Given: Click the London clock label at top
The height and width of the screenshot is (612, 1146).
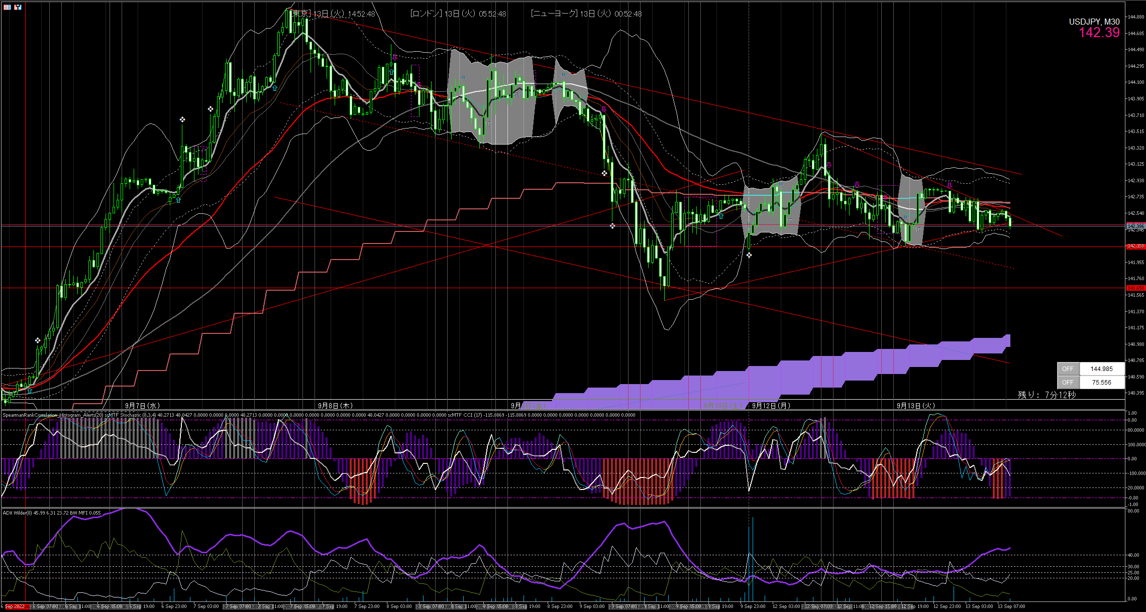Looking at the screenshot, I should coord(458,14).
